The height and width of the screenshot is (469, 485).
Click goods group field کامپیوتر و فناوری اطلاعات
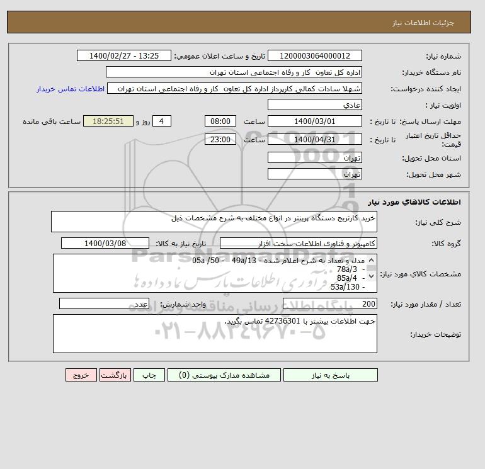point(298,243)
